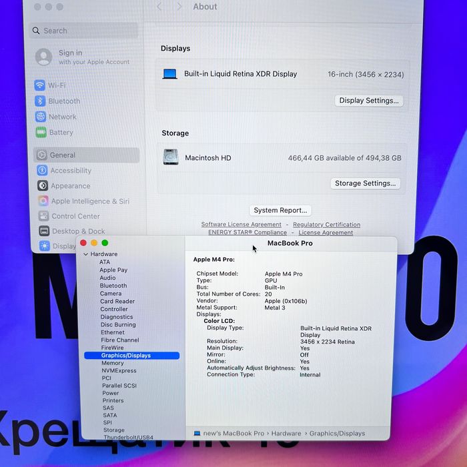Click the System Report button

click(280, 210)
